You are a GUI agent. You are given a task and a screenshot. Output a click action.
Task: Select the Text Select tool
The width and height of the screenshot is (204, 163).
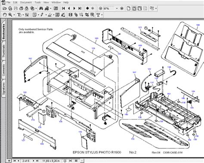(x=19, y=15)
